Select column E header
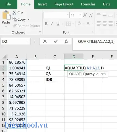Image resolution: width=117 pixels, height=132 pixels. [x=93, y=57]
